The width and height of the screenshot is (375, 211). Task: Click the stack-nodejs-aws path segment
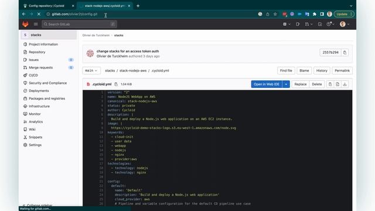133,70
